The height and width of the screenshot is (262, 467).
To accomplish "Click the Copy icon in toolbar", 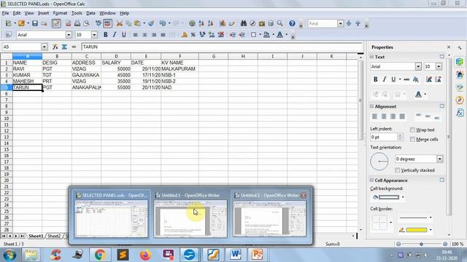I will point(128,23).
